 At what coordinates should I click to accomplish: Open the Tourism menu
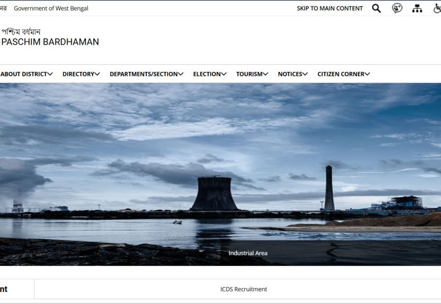(x=252, y=74)
